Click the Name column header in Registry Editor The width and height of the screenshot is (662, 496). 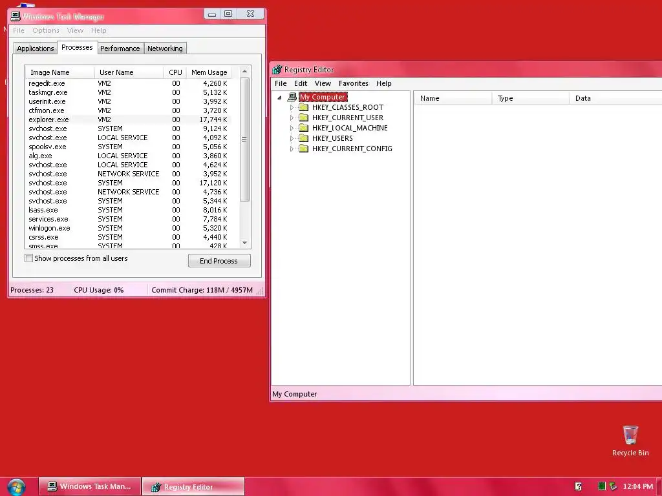coord(452,98)
